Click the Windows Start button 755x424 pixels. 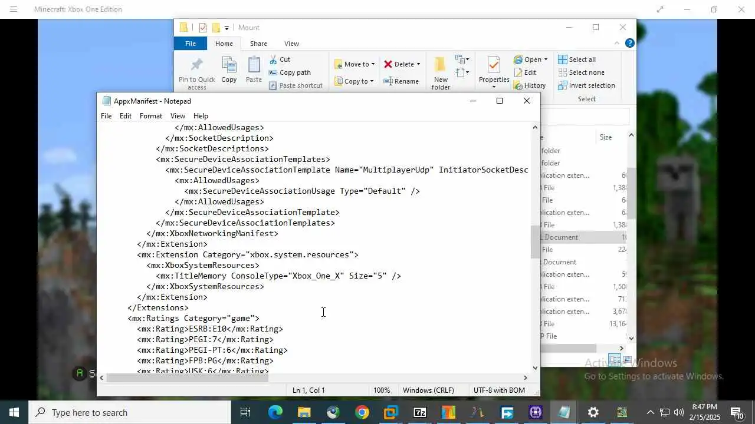(x=14, y=412)
